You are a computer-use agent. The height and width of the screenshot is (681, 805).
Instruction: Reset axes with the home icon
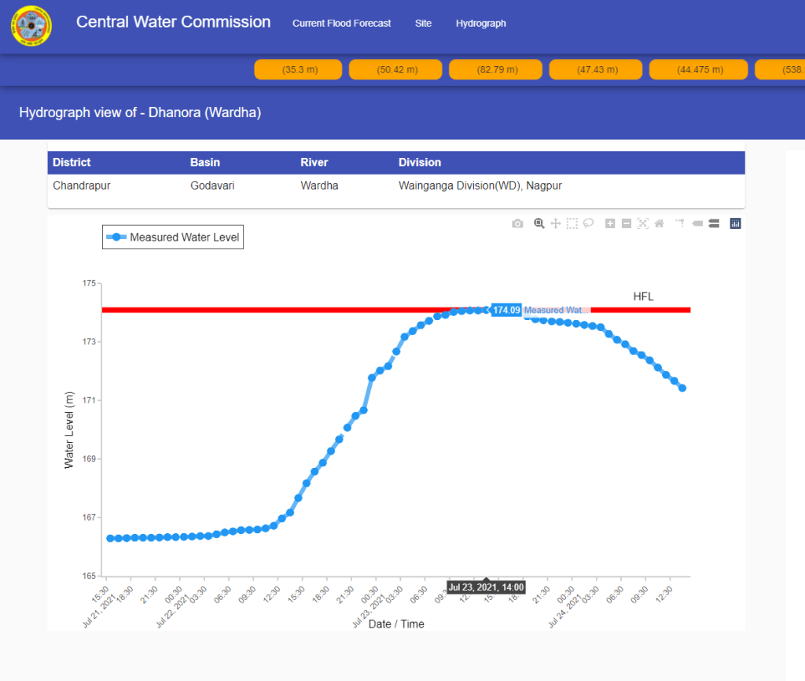click(x=660, y=224)
